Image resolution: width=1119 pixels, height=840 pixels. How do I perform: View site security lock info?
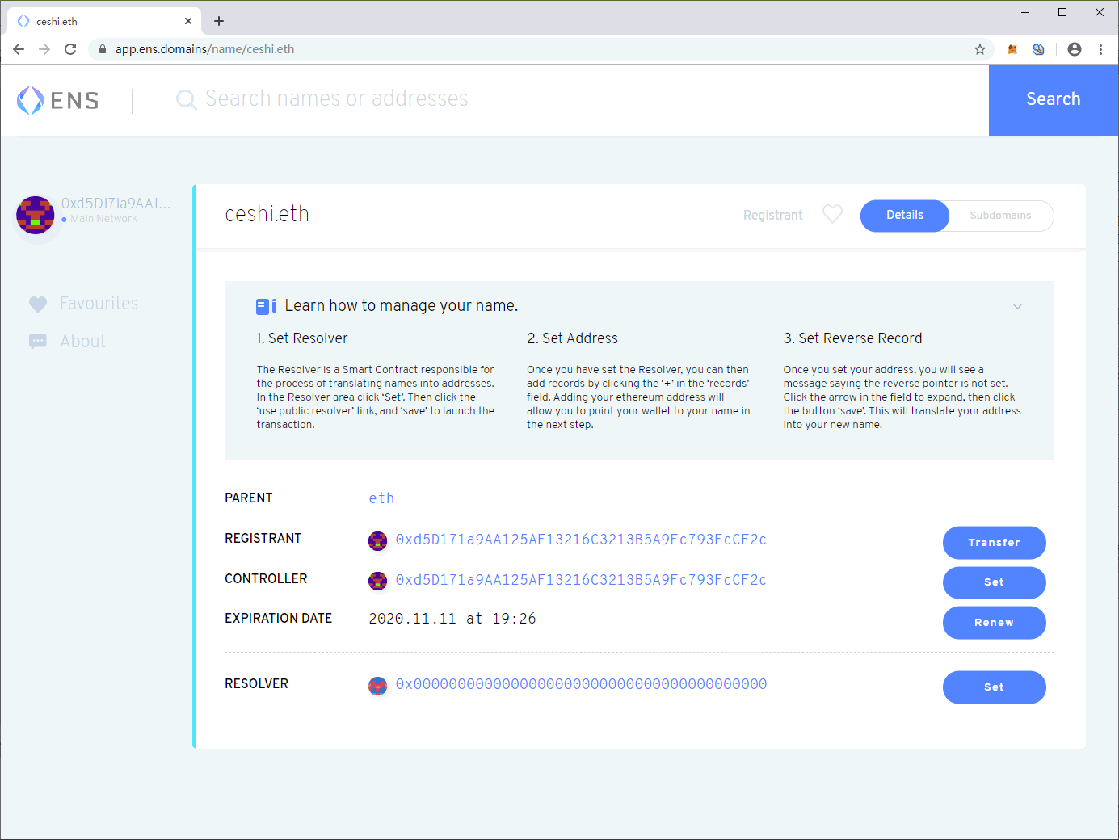103,49
